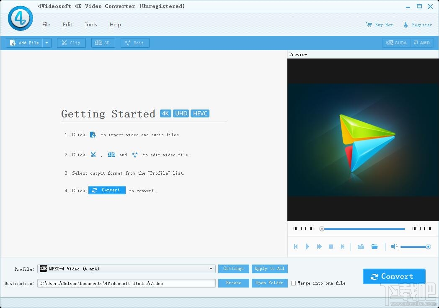Toggle CUDA acceleration
This screenshot has width=439, height=308.
[x=396, y=43]
